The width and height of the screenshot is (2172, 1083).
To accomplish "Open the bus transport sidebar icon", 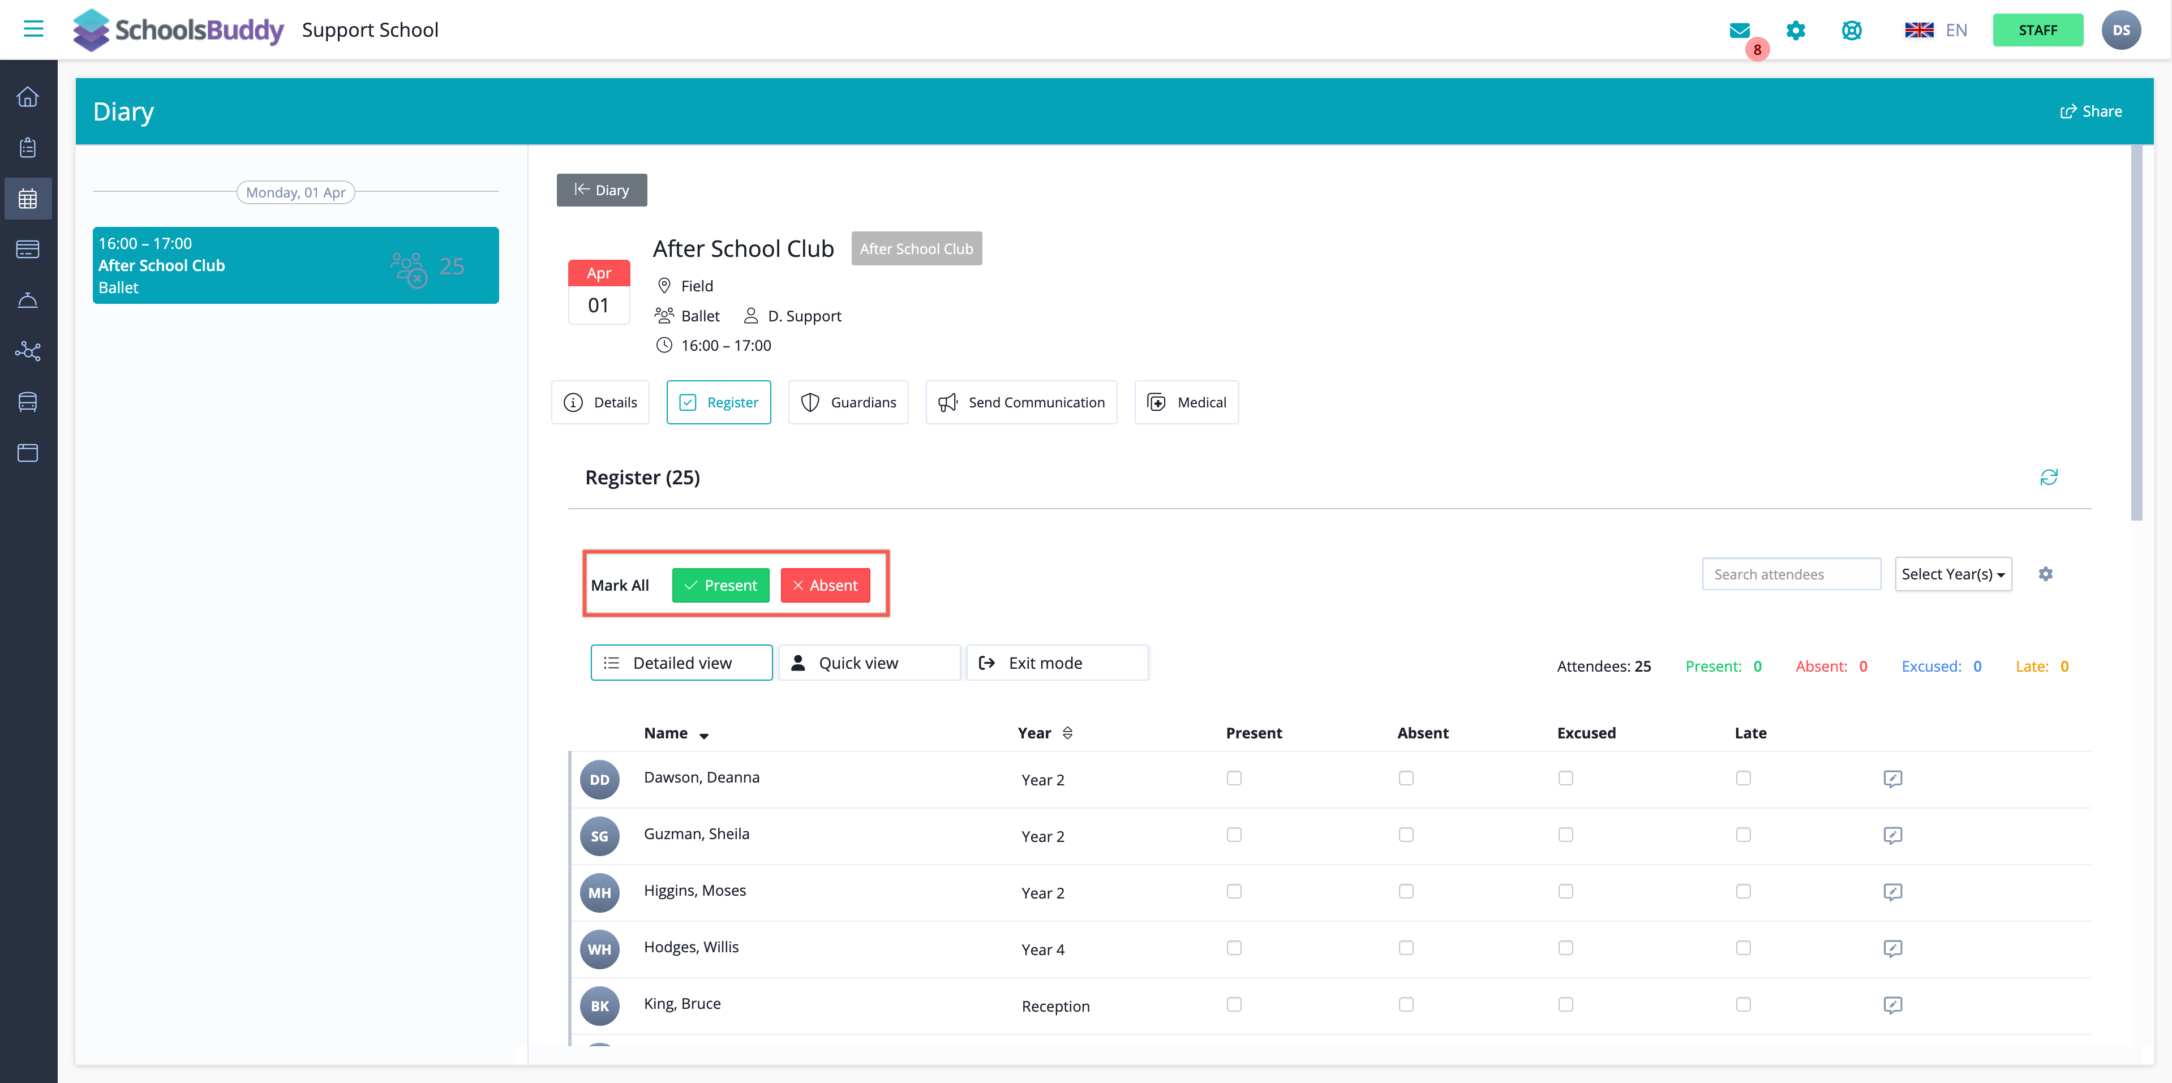I will point(28,401).
